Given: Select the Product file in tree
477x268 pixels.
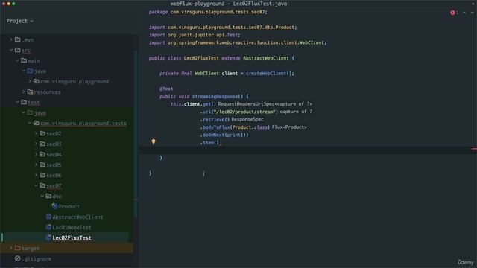Looking at the screenshot, I should [x=69, y=207].
